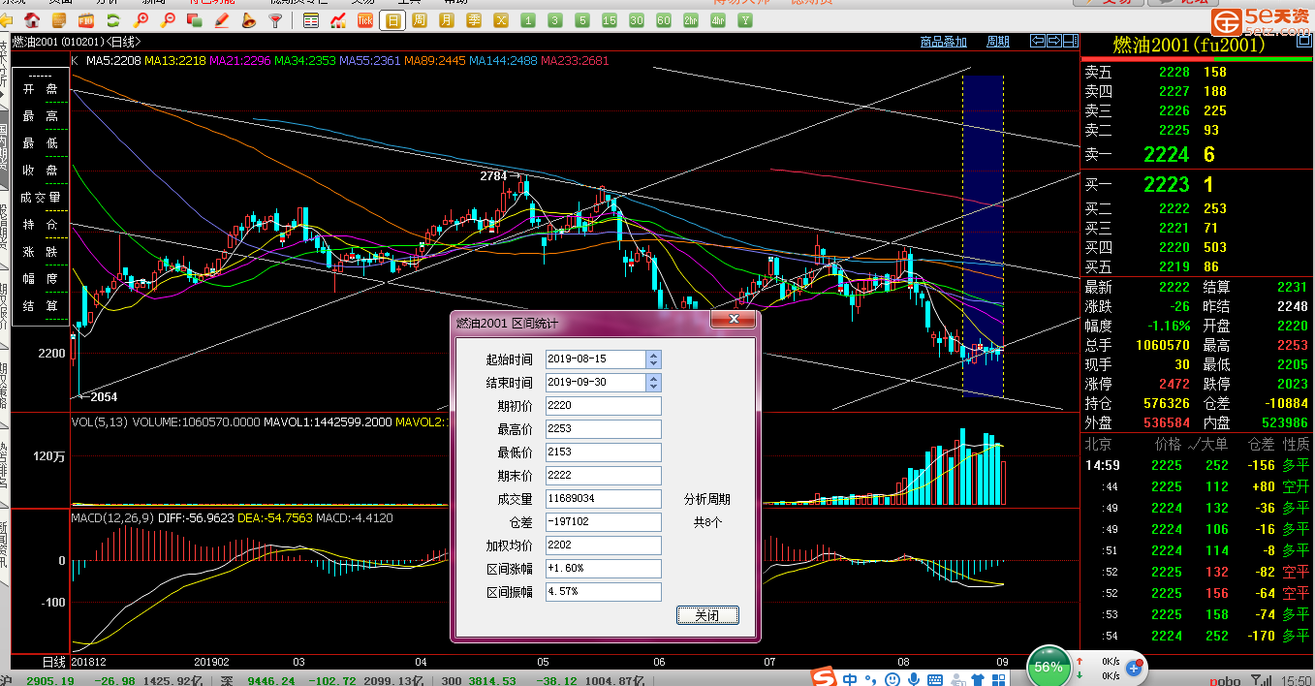Click the 最高价 field showing 2253

point(604,429)
